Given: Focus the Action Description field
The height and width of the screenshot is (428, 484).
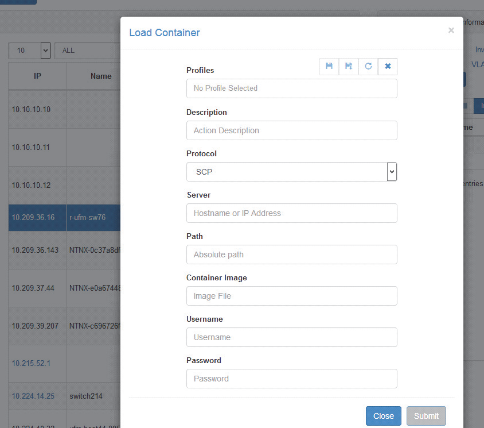Looking at the screenshot, I should click(291, 130).
